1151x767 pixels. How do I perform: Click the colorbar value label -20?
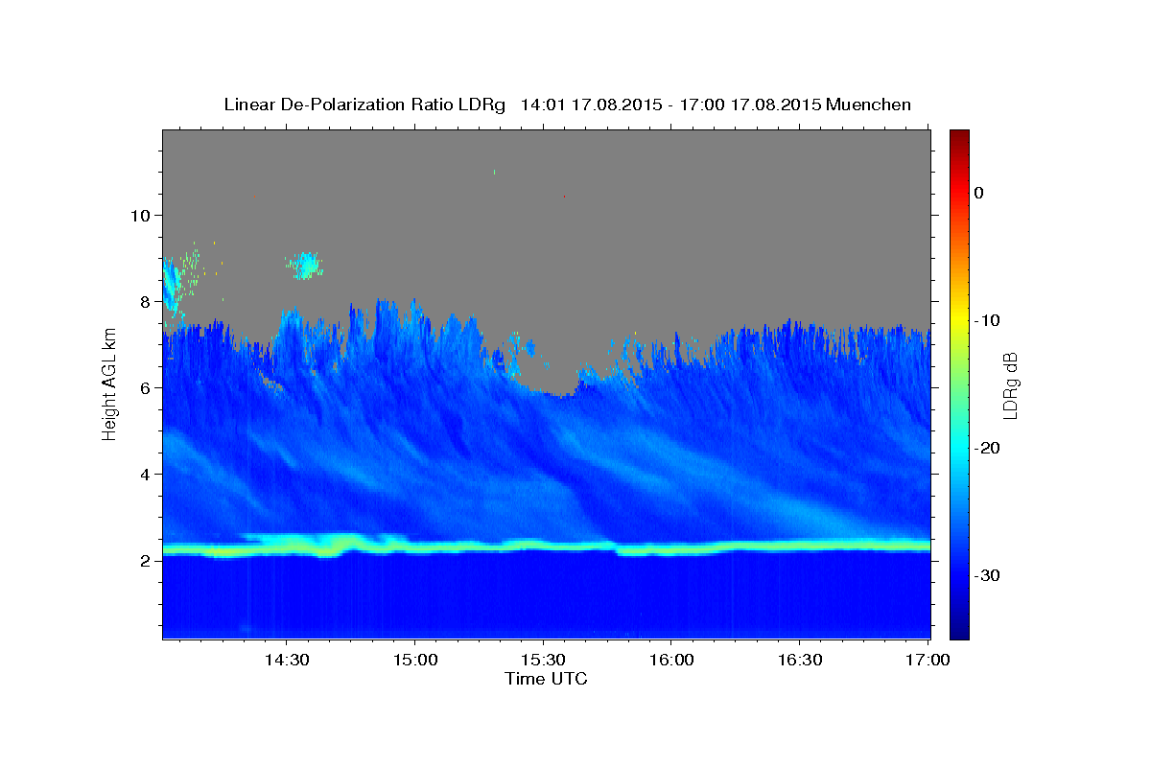tap(987, 448)
